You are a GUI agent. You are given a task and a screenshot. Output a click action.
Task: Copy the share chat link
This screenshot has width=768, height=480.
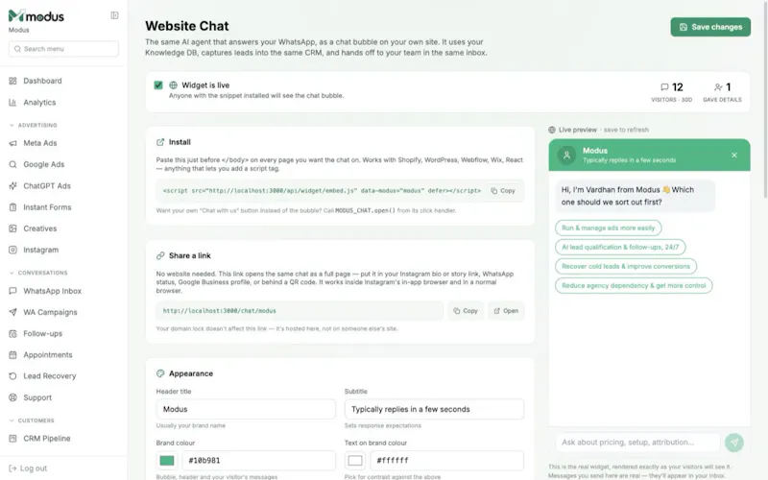(x=466, y=311)
